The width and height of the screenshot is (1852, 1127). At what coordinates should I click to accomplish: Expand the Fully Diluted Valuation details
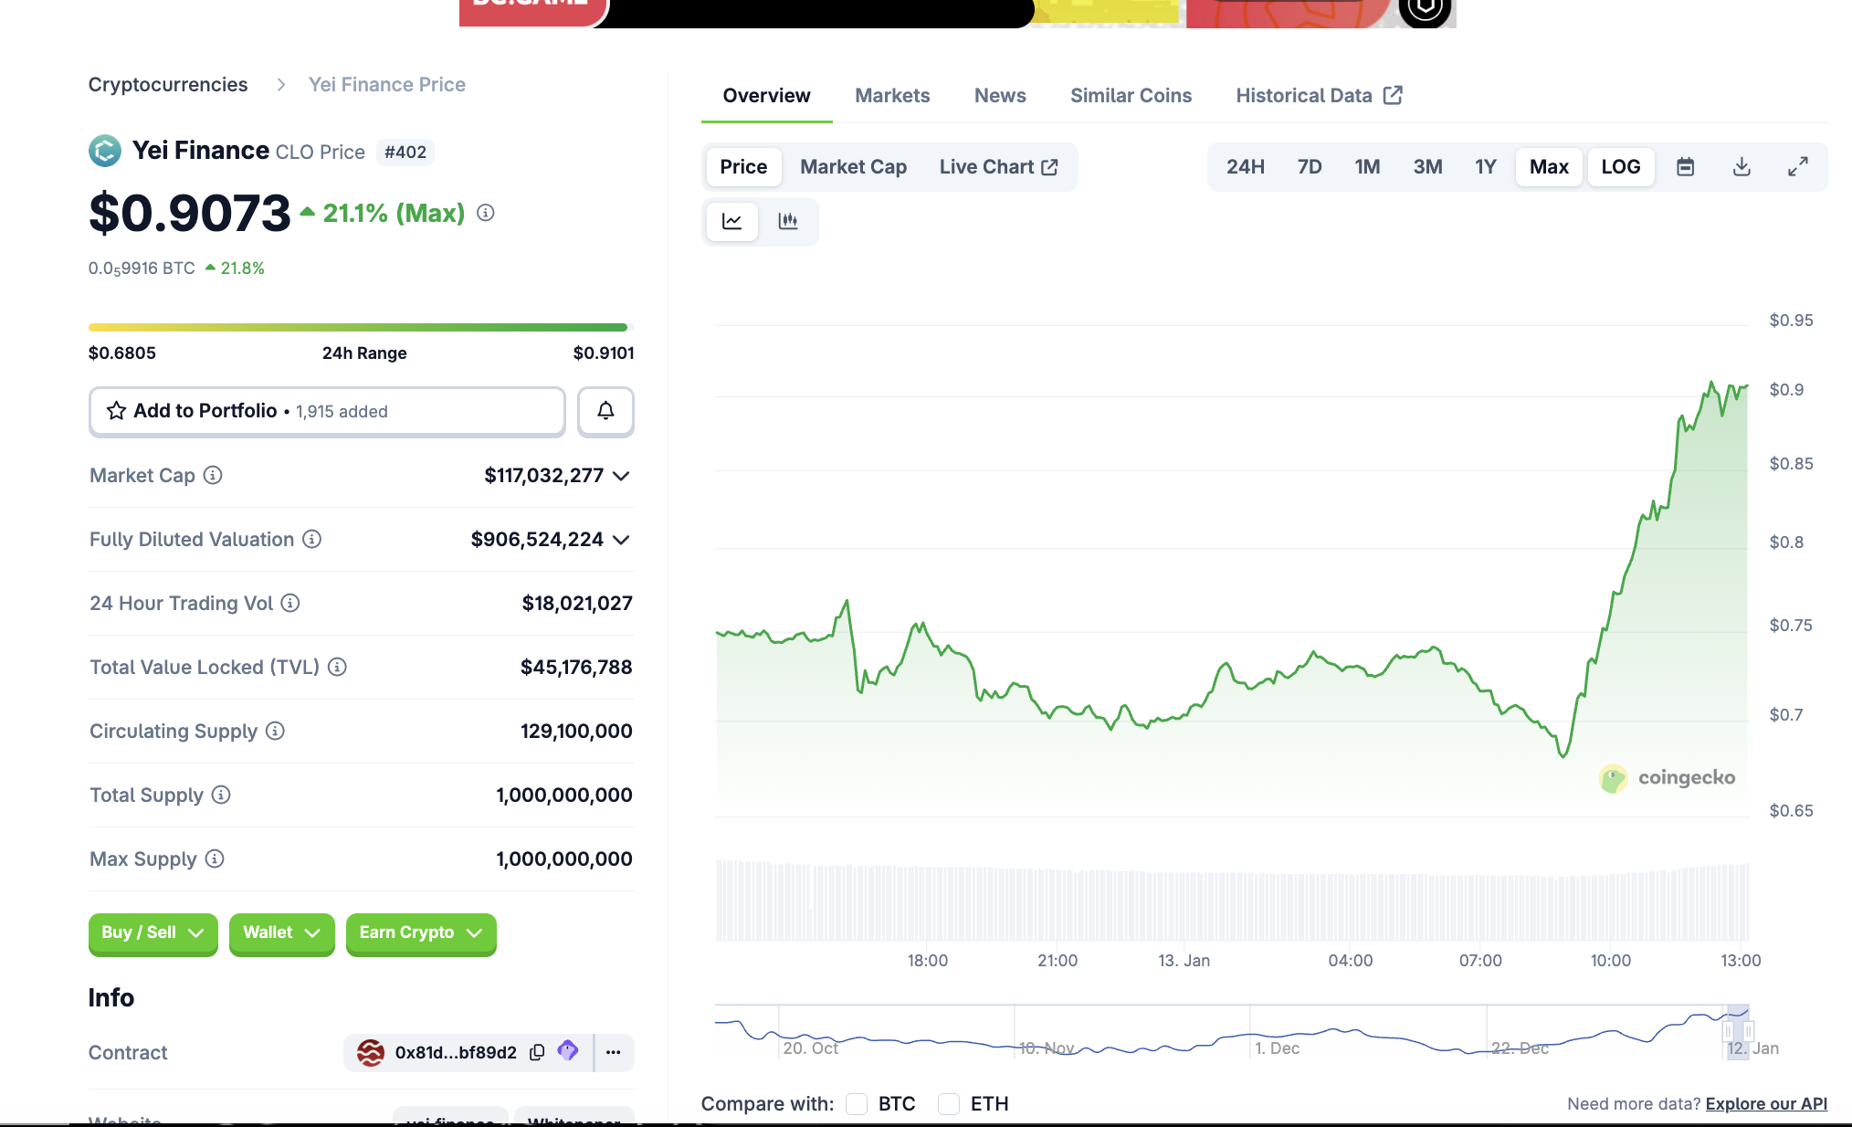click(622, 539)
